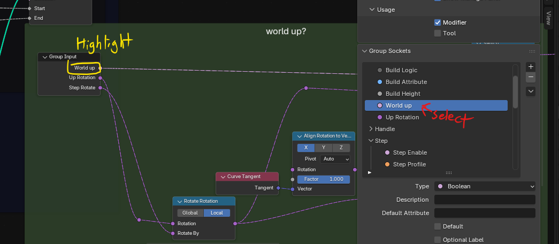
Task: Click Rotate Rotation node's output socket
Action: [235, 224]
